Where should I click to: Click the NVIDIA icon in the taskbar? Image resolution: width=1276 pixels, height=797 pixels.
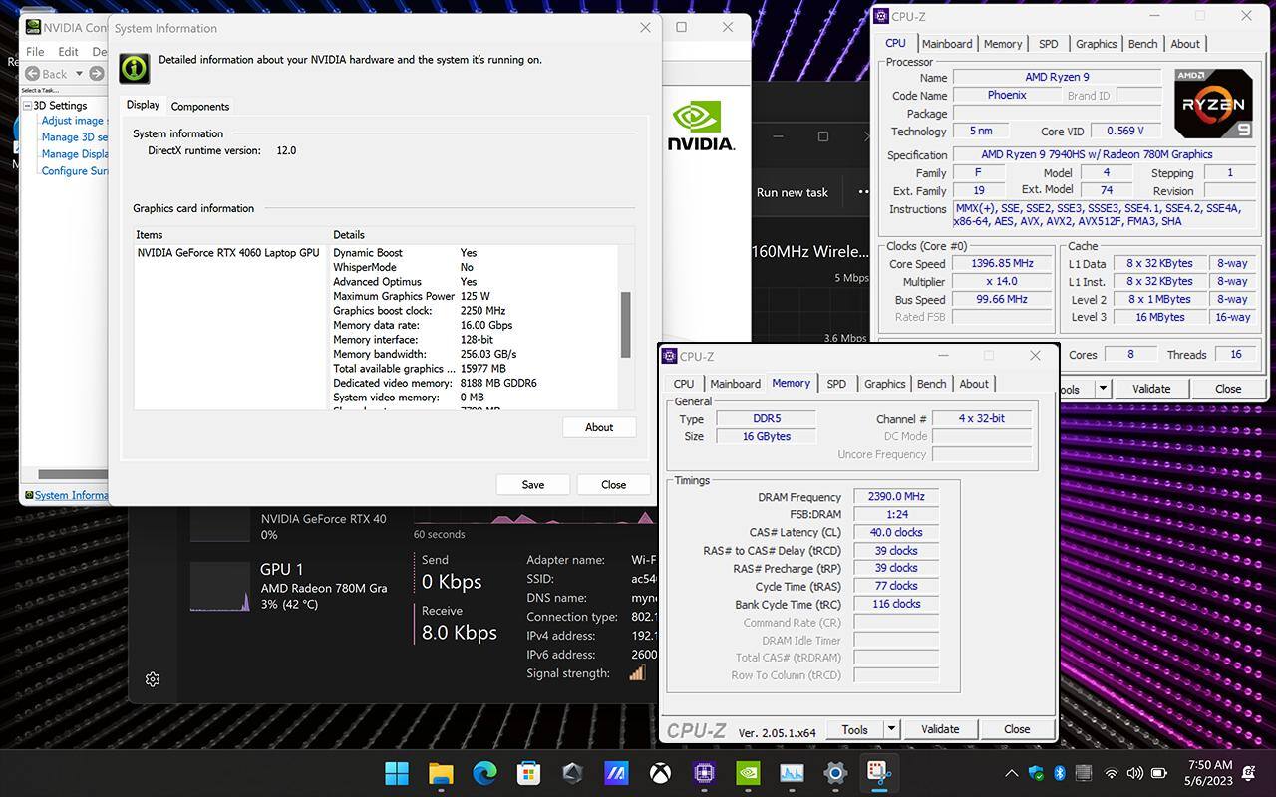[x=748, y=773]
